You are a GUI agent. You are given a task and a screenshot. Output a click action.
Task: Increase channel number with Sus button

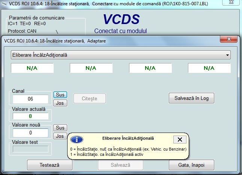pyautogui.click(x=60, y=95)
